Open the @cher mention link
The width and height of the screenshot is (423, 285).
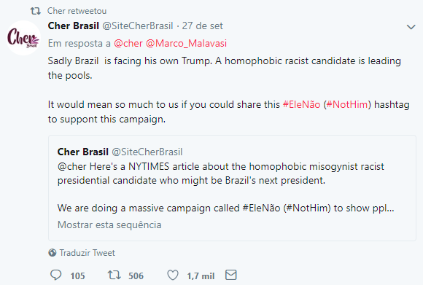coord(128,43)
